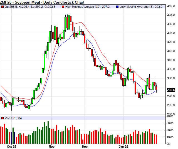Click the High Moving Average (10): 297.2 text
178x149 pixels.
click(89, 6)
